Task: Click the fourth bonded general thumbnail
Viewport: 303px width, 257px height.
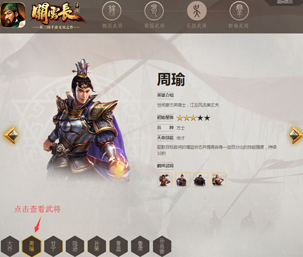Action: point(219,180)
